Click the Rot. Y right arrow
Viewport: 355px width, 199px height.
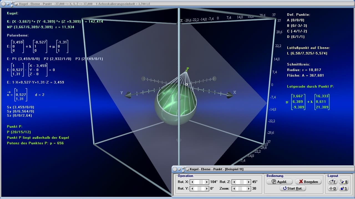click(207, 188)
